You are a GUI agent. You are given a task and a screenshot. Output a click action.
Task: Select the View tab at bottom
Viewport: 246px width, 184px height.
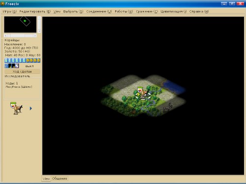coord(46,179)
